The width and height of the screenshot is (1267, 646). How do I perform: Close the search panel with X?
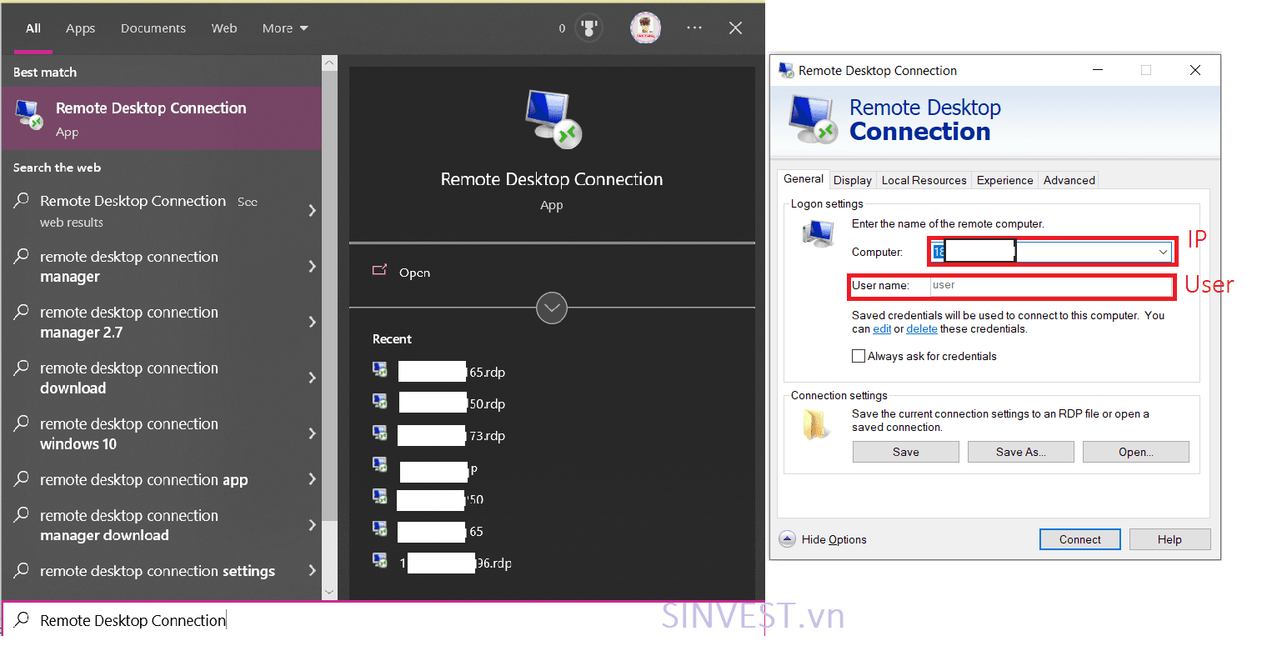735,28
